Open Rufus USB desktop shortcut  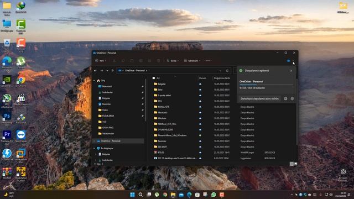pyautogui.click(x=21, y=118)
